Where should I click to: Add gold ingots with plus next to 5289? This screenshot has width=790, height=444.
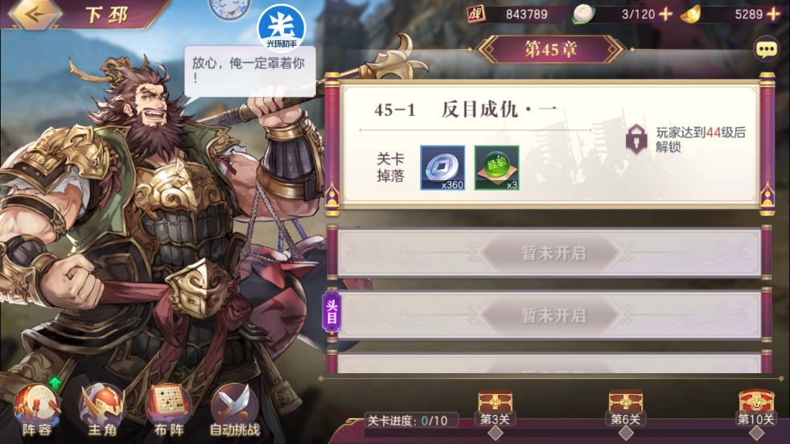click(773, 14)
